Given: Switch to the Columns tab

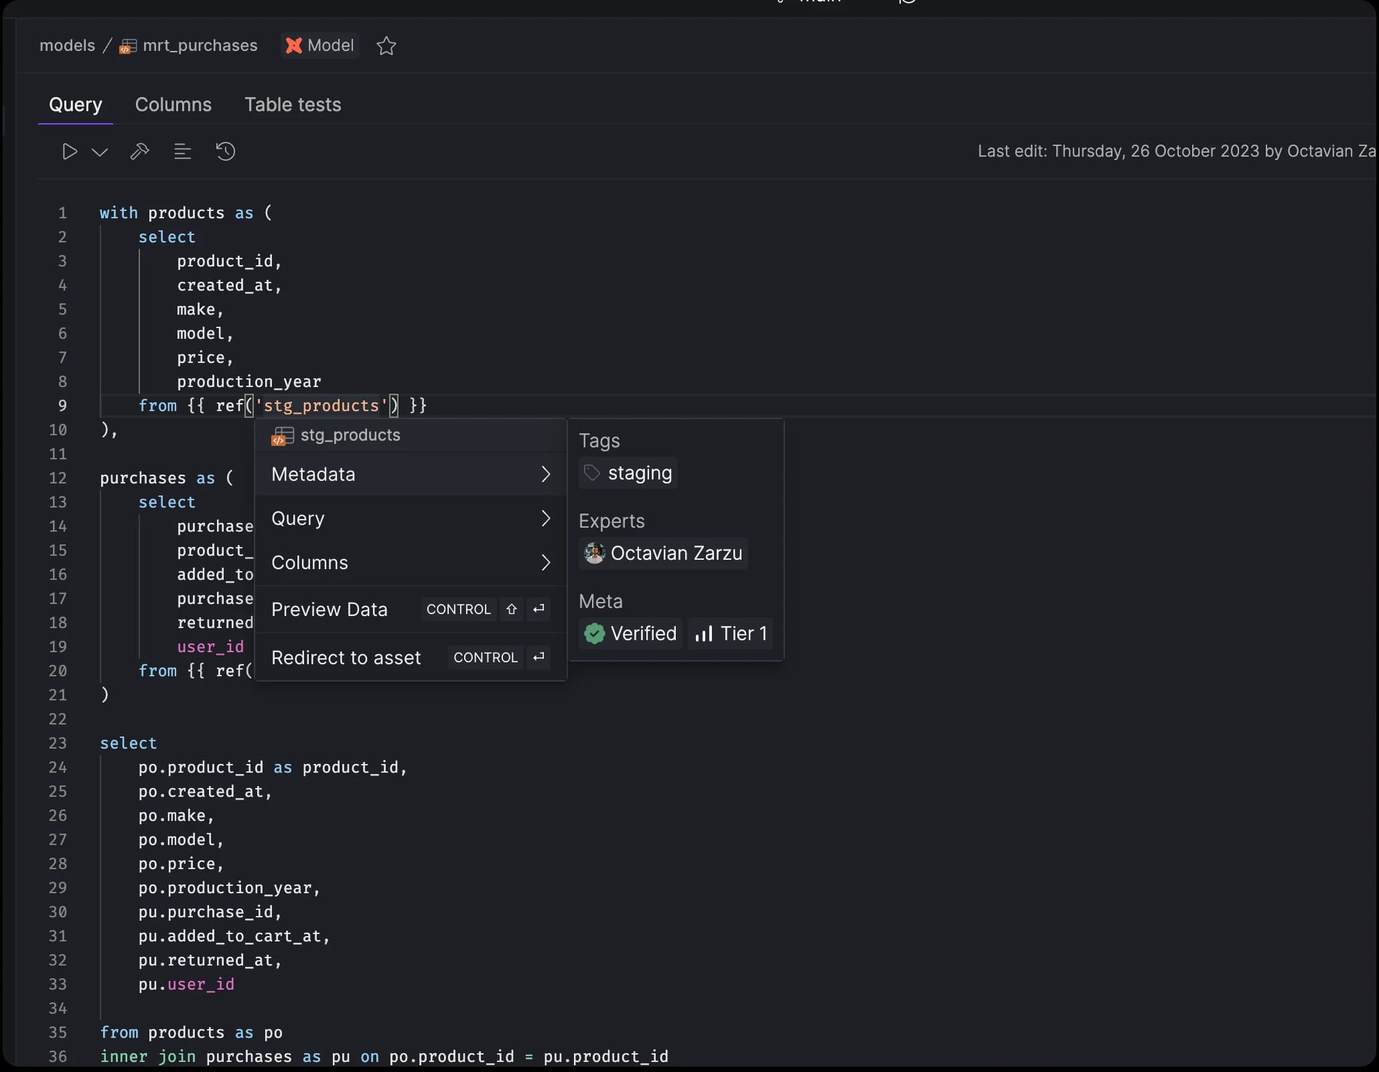Looking at the screenshot, I should click(173, 104).
